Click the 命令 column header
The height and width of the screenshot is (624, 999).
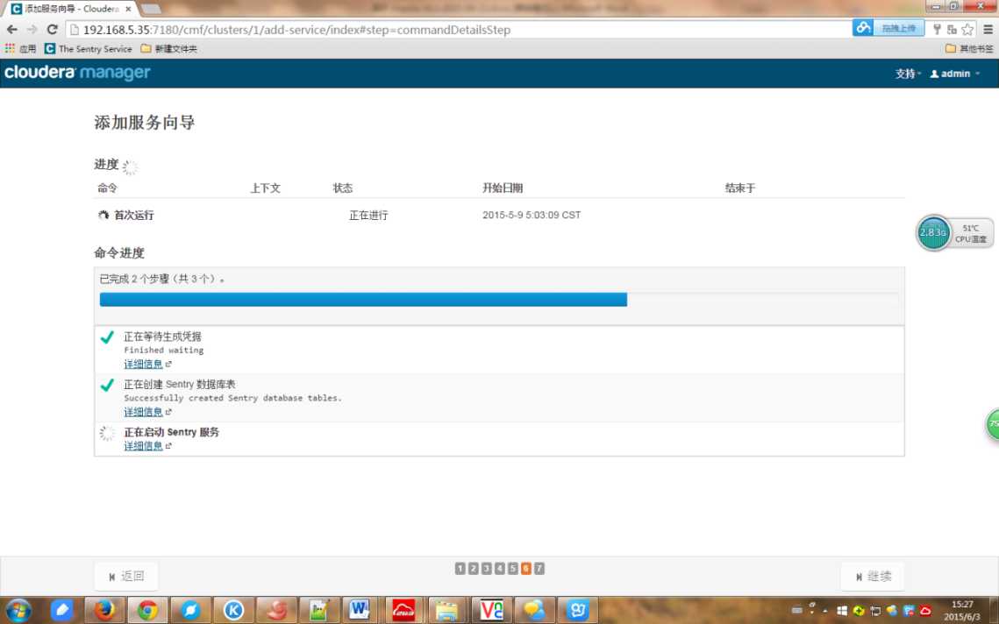pyautogui.click(x=107, y=188)
